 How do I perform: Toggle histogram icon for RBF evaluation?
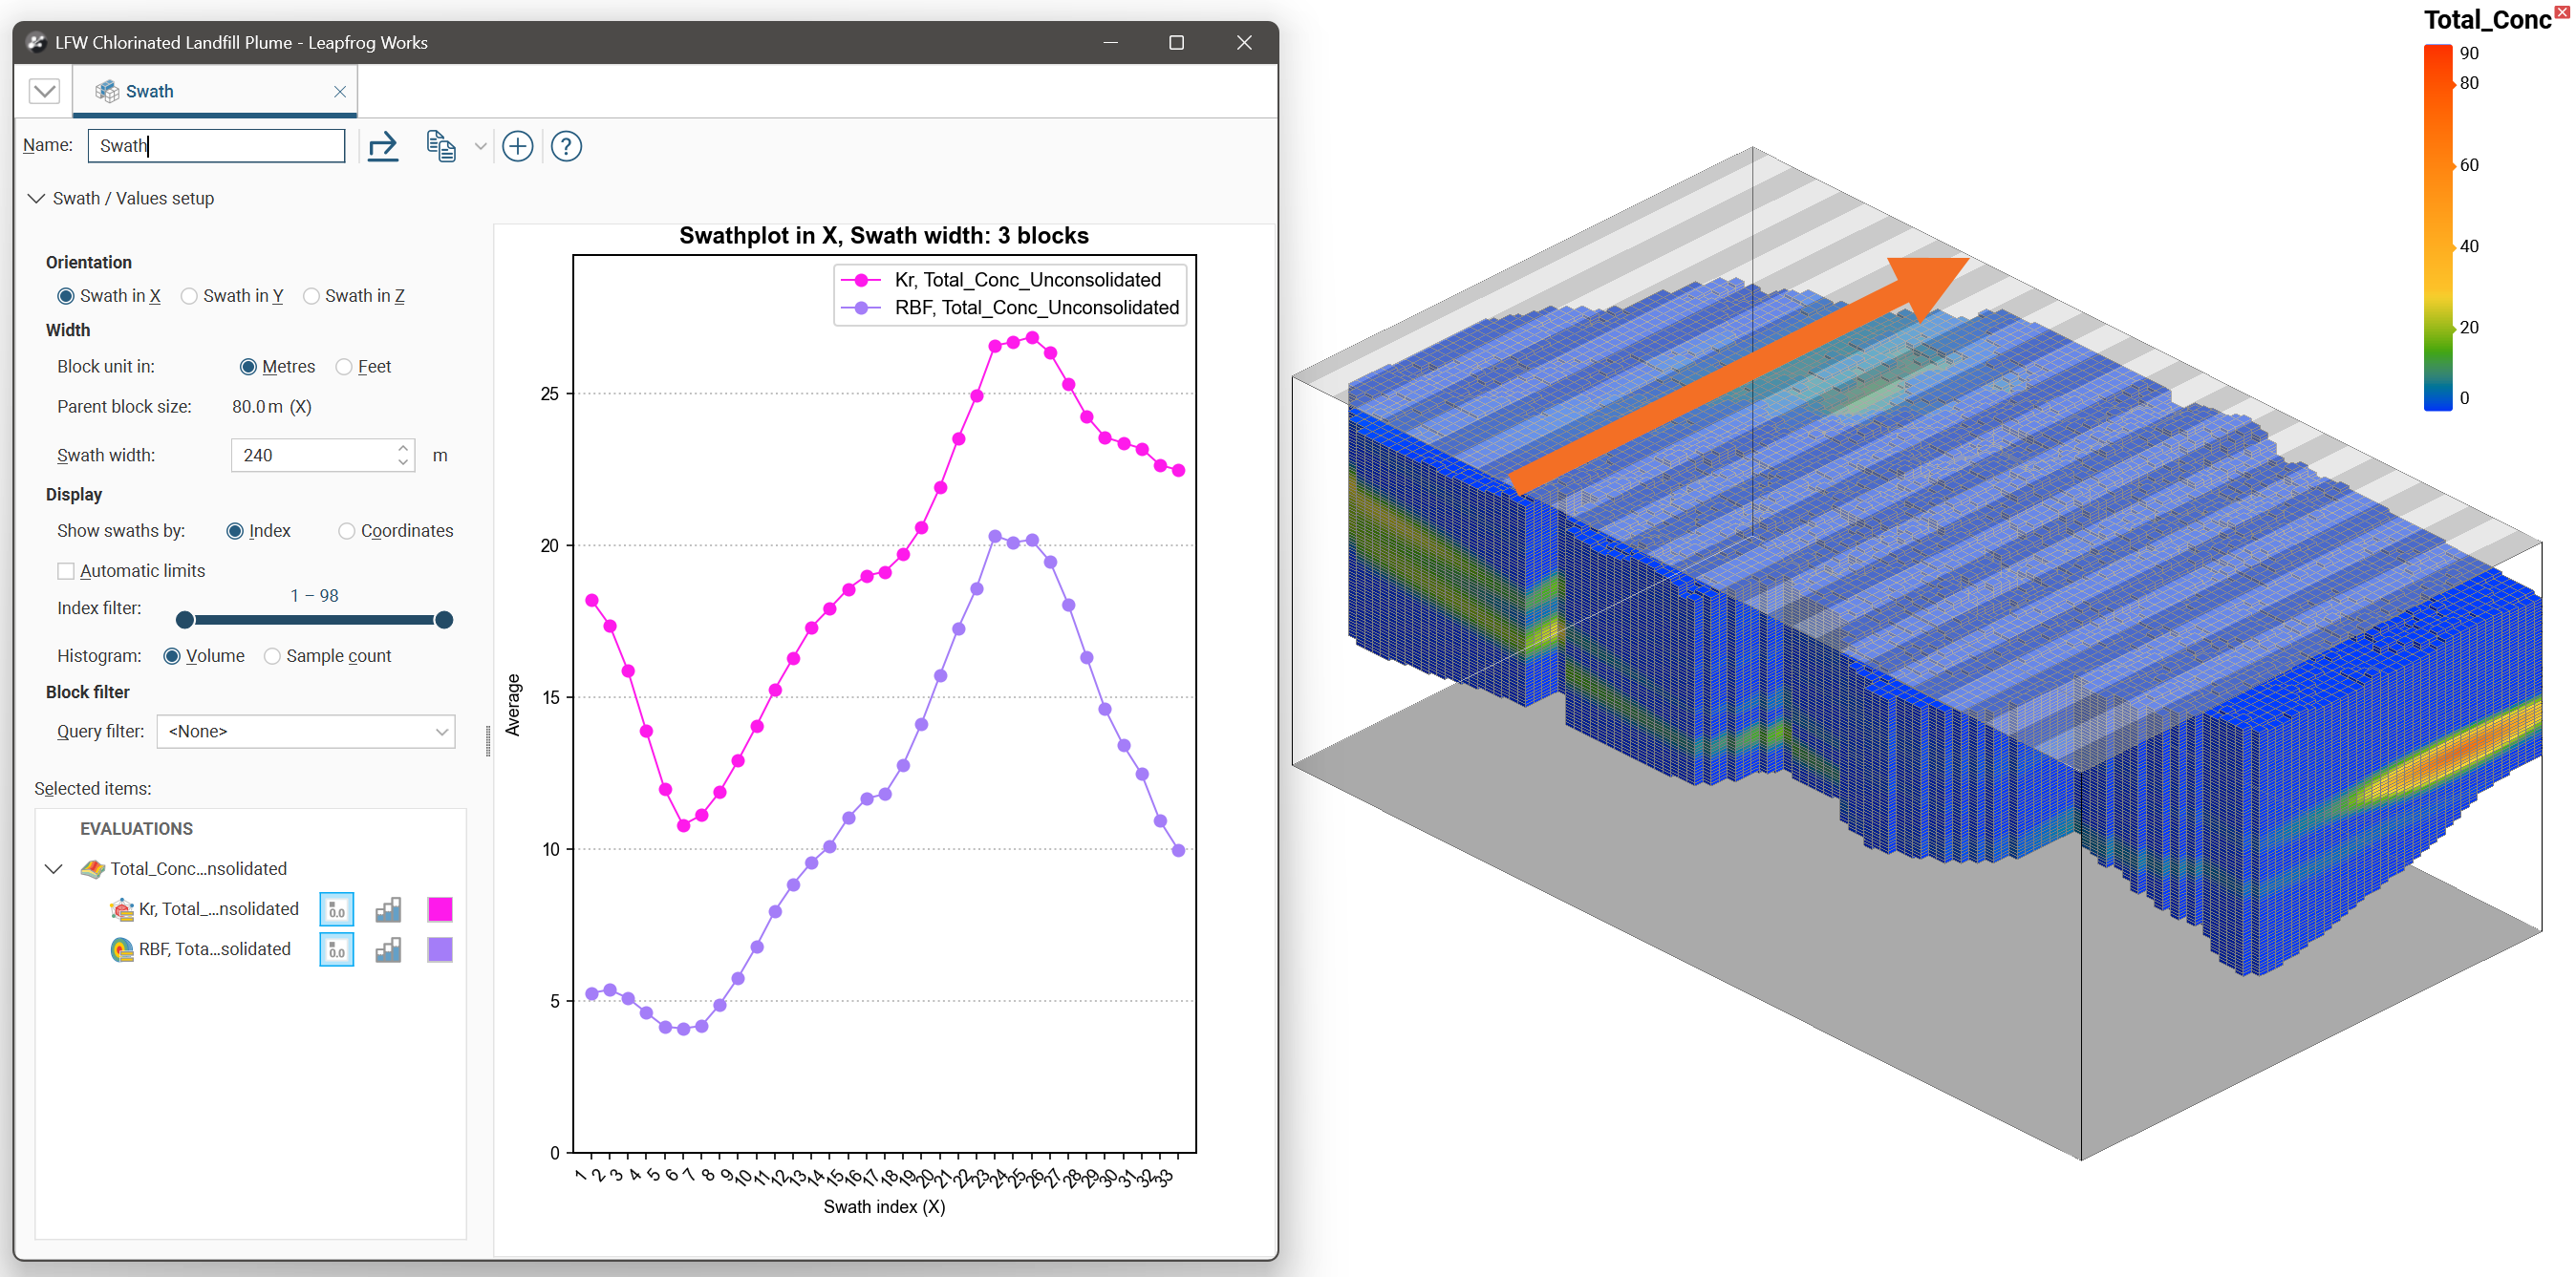(388, 949)
